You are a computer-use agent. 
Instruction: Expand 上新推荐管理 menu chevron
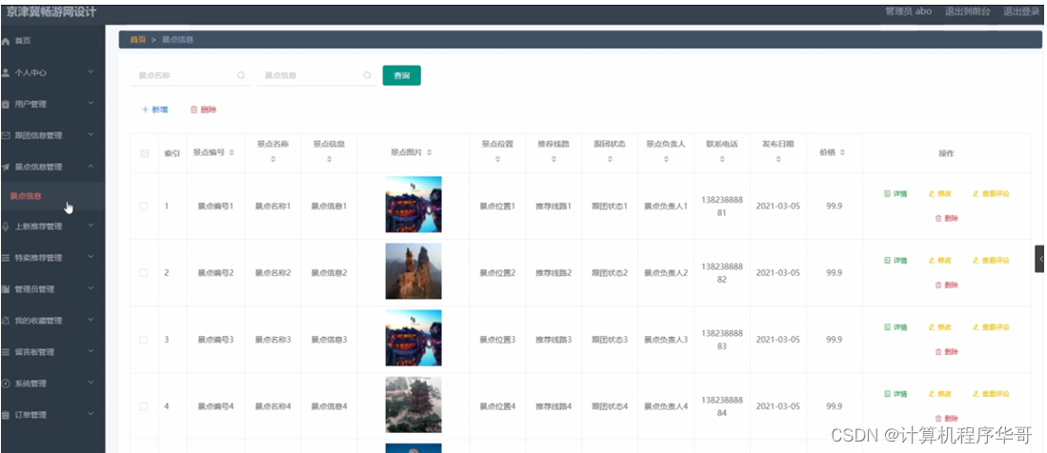91,226
